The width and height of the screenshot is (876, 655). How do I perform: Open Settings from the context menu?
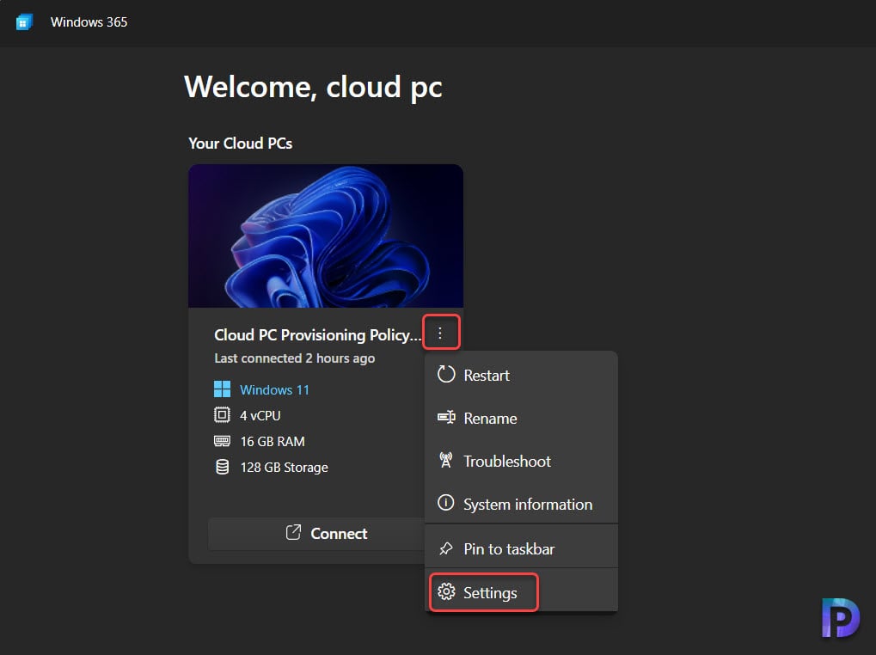click(x=521, y=592)
